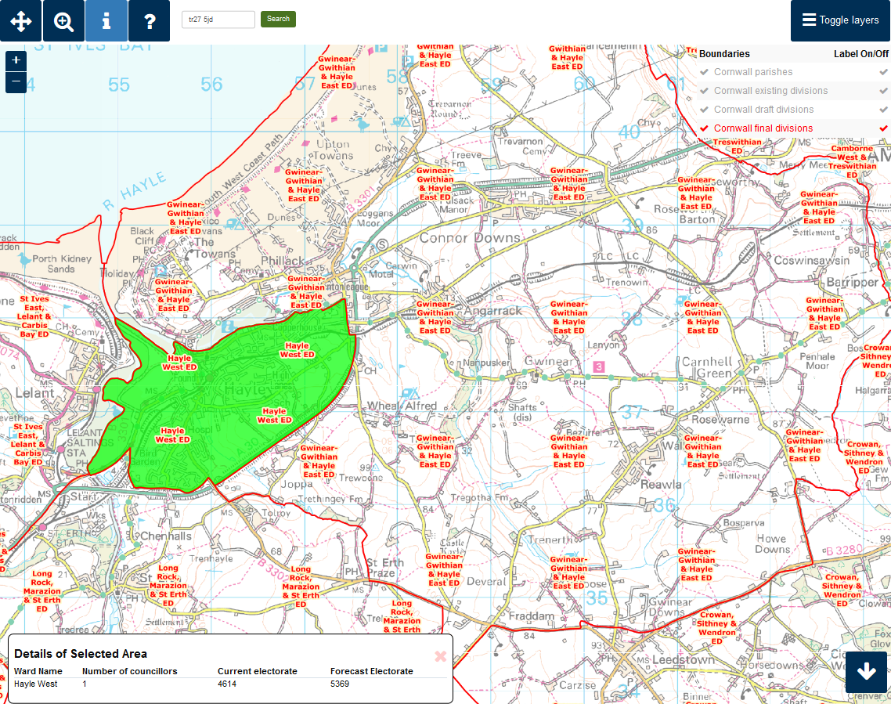Open the help question mark

click(149, 21)
